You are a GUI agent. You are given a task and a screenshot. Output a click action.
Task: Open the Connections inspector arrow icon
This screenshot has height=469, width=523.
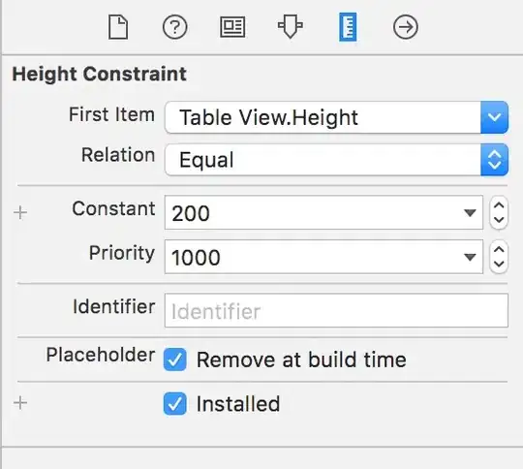click(405, 27)
